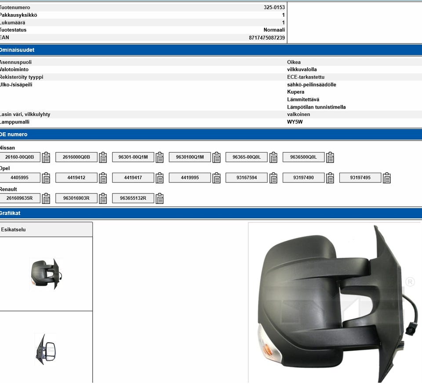Select the EAN value 8717475087239
Screen dimensions: 422x385
pyautogui.click(x=267, y=38)
